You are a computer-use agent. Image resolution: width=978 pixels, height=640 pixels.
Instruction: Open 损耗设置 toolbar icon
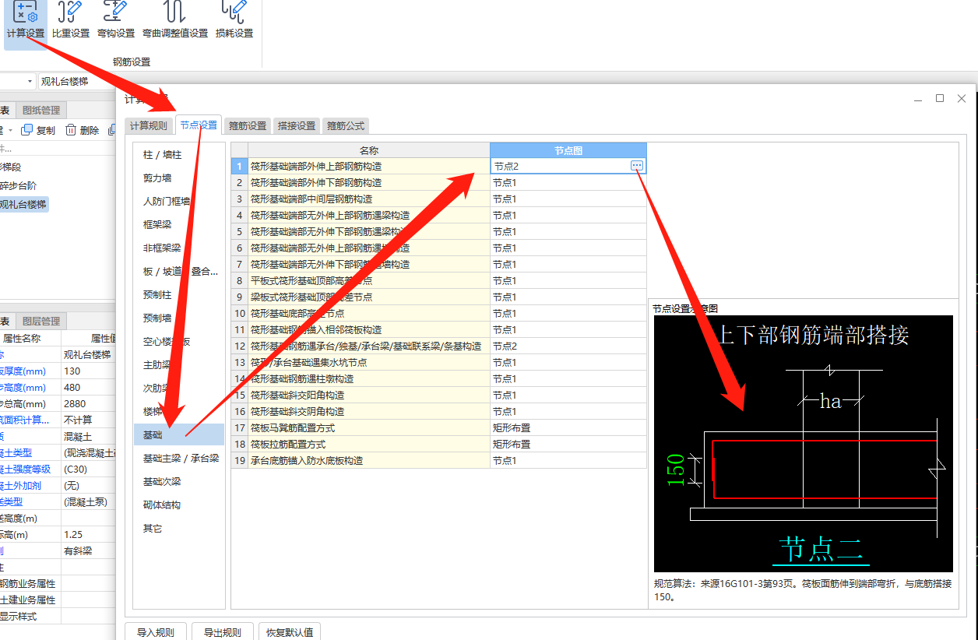click(234, 21)
